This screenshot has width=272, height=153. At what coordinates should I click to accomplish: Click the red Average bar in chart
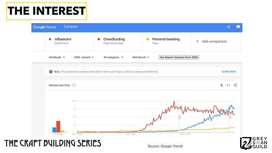pos(58,127)
